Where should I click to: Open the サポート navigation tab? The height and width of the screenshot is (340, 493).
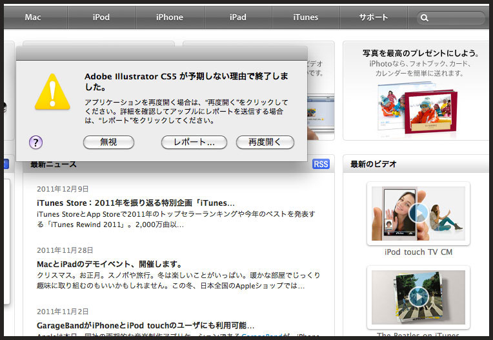[x=374, y=17]
